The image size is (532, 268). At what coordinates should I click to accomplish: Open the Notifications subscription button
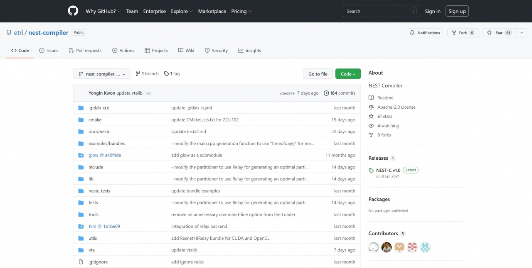pos(425,33)
